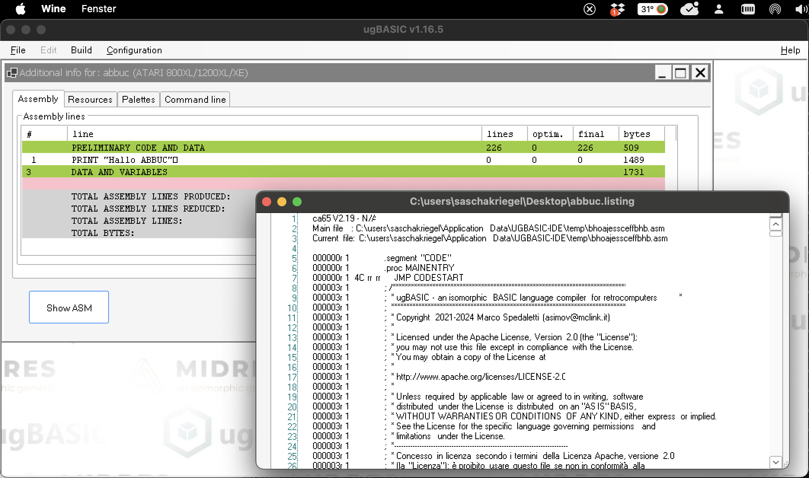The image size is (809, 478).
Task: Click the user account menu bar icon
Action: tap(719, 9)
